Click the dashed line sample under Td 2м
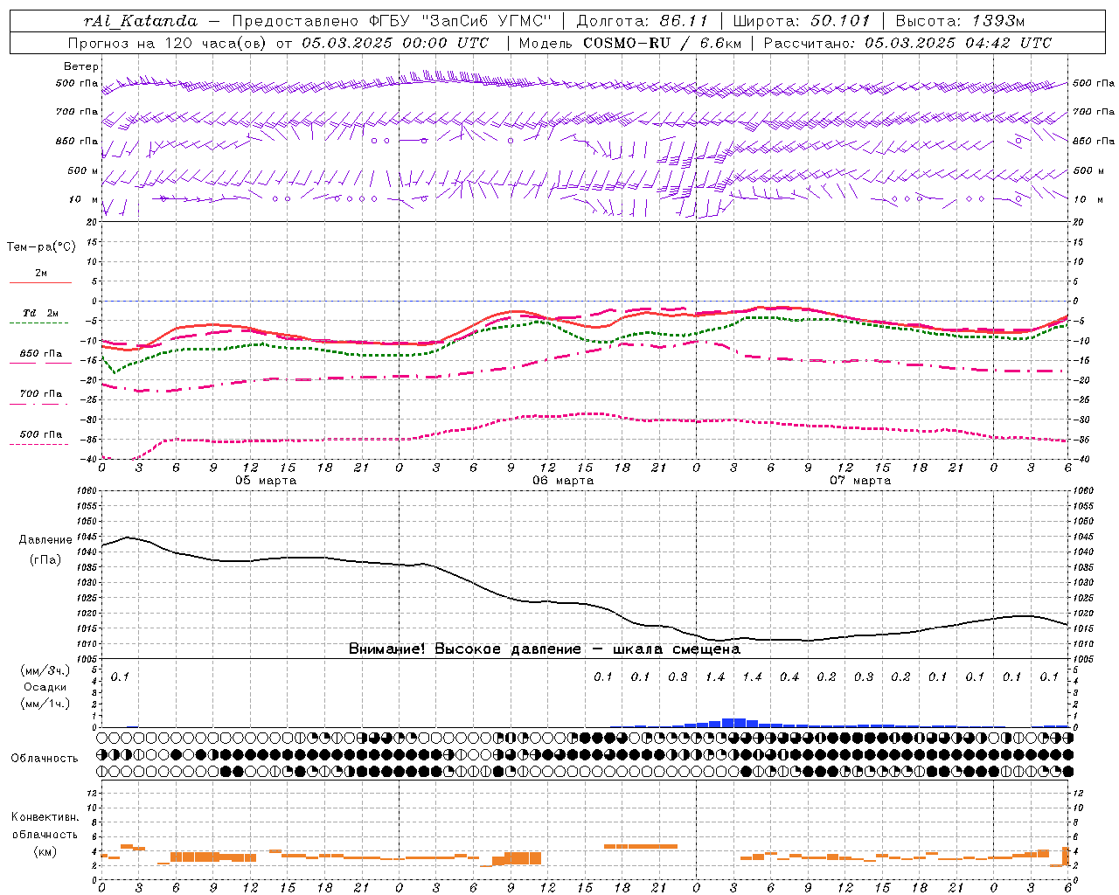The height and width of the screenshot is (895, 1119). click(40, 323)
